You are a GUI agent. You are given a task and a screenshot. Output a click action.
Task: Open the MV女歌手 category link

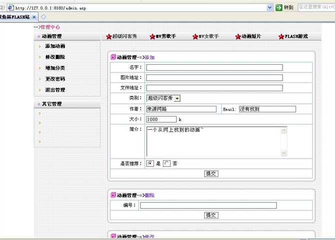208,36
